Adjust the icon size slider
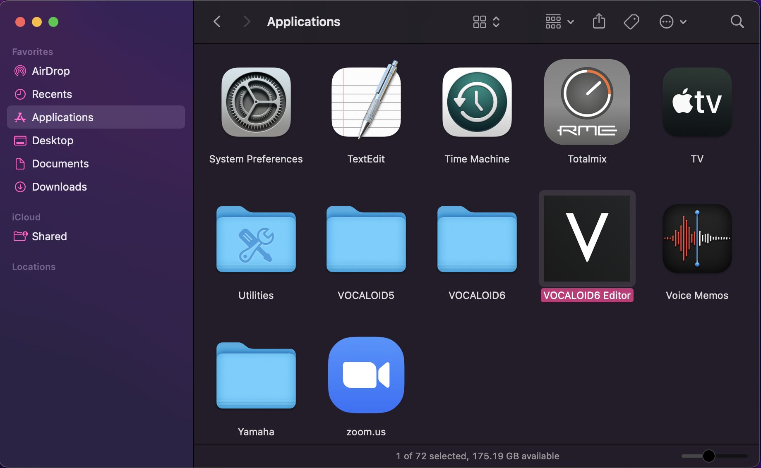This screenshot has height=468, width=761. coord(709,455)
